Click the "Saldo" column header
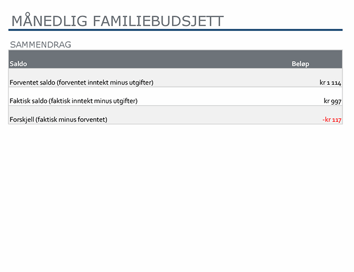354x272 pixels. [18, 64]
